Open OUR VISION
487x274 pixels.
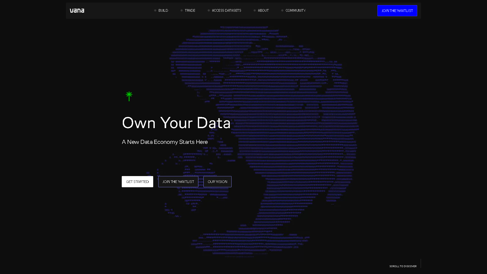(217, 182)
